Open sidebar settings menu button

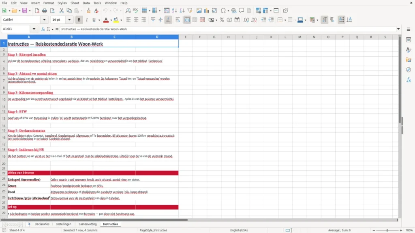(409, 29)
